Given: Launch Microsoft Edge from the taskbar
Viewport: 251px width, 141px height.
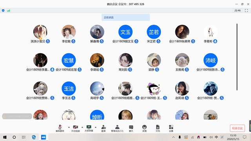Looking at the screenshot, I should [34, 137].
